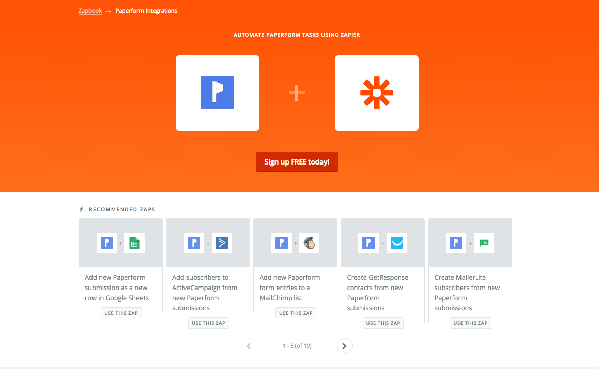Click '1 - 5 (of 19)' pagination text

point(297,346)
